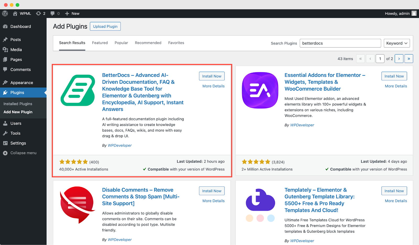Open the updates icon showing 2
The width and height of the screenshot is (419, 245).
[38, 13]
